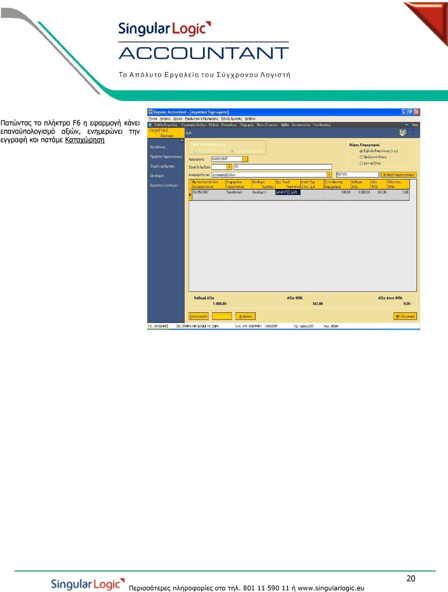448x592 pixels.
Task: Open Κατάλογος in the sidebar
Action: (158, 147)
